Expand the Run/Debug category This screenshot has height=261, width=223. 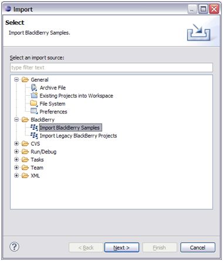[x=16, y=152]
